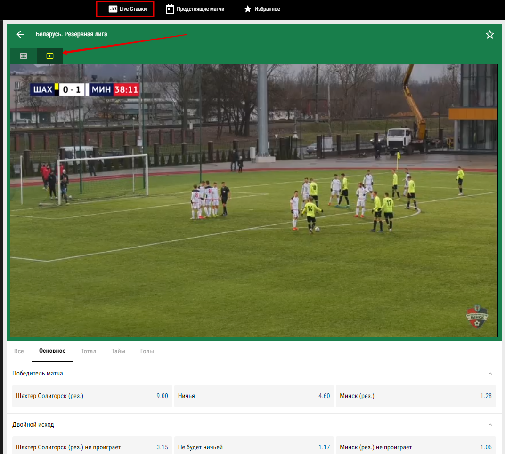The height and width of the screenshot is (455, 505).
Task: Collapse the Двойной исход section
Action: pos(490,425)
